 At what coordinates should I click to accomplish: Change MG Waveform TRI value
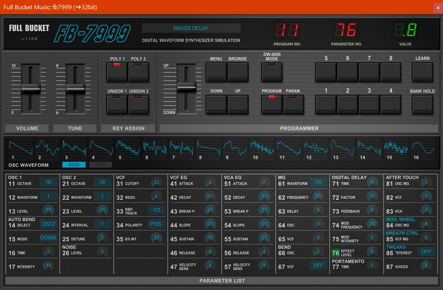(318, 183)
